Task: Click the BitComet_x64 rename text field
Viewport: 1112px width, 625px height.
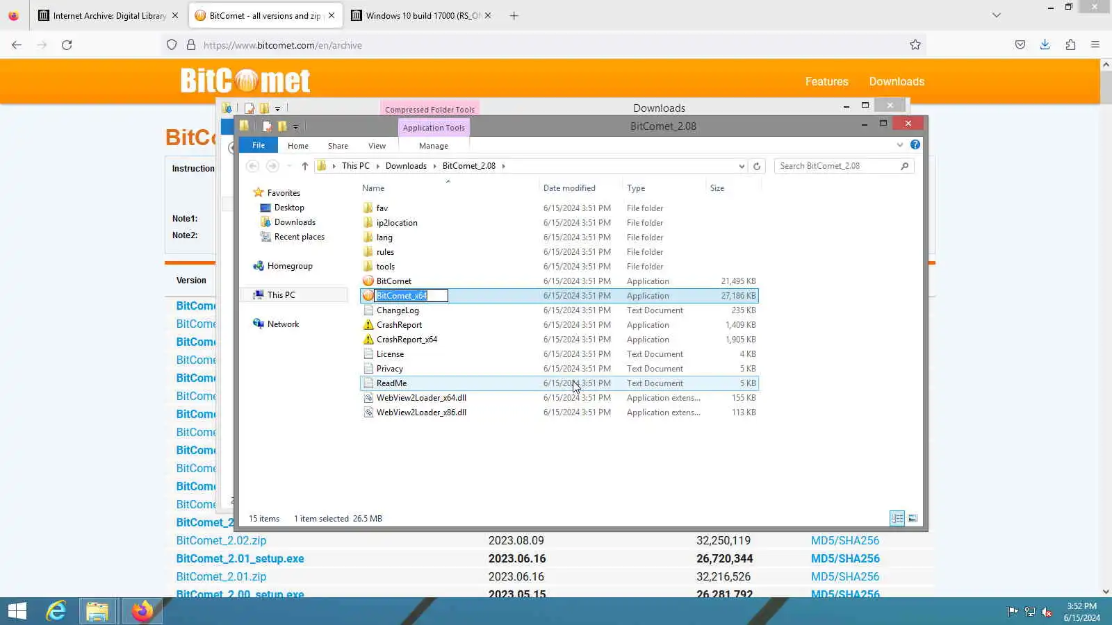Action: [x=411, y=296]
